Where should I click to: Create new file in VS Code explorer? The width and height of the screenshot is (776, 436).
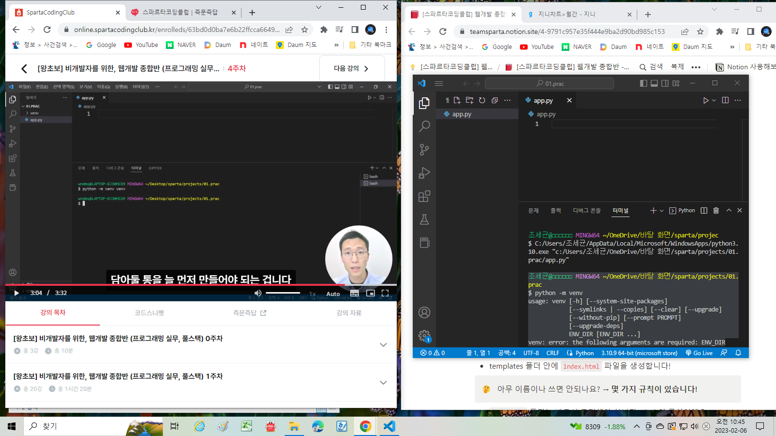pos(457,100)
